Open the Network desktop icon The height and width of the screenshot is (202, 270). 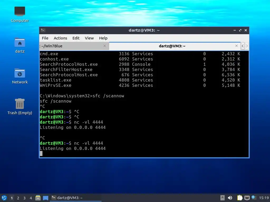[20, 76]
